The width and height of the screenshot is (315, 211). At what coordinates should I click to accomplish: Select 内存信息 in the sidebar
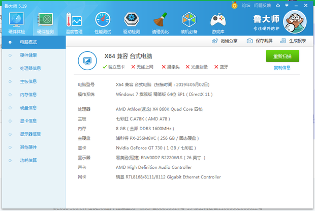34,95
